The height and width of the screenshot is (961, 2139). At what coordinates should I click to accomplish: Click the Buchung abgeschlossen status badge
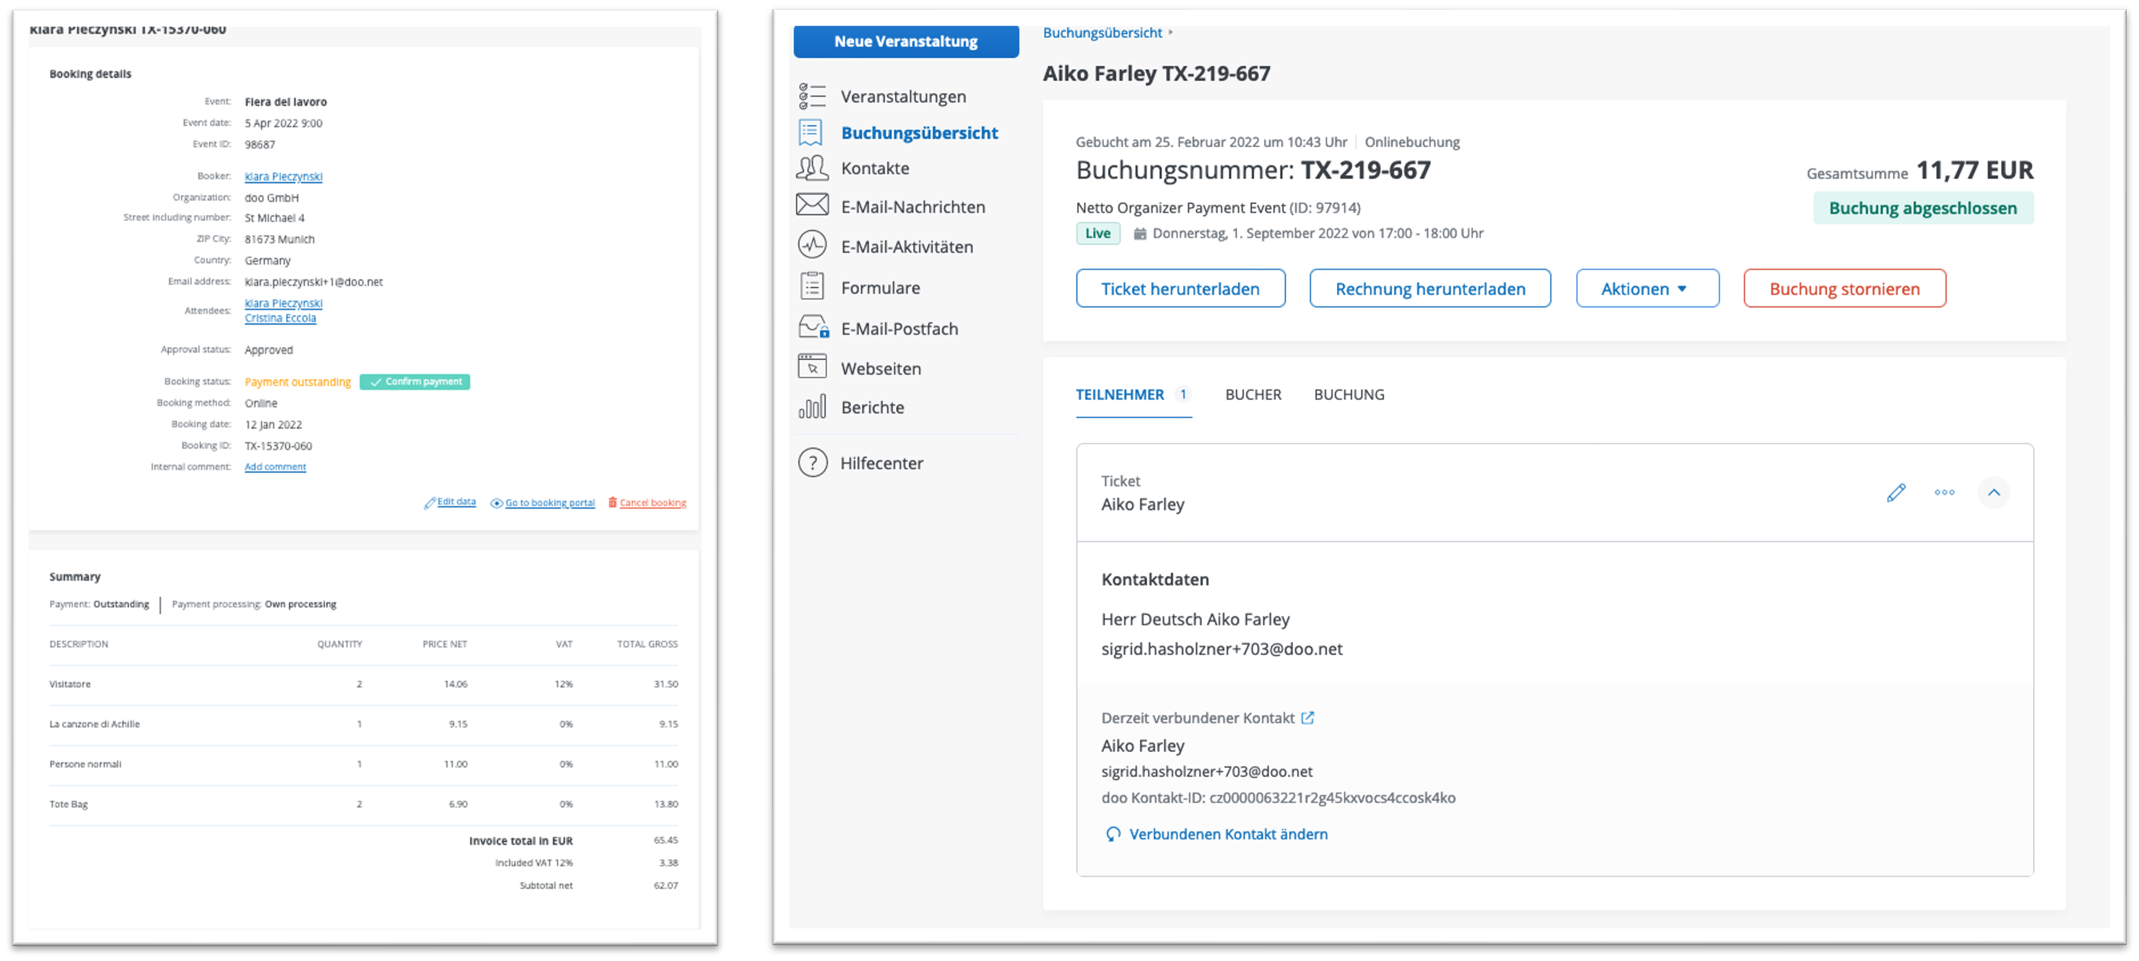point(1922,208)
